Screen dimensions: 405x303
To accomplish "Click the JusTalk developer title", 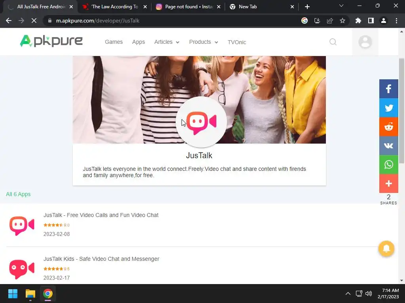I will click(199, 155).
